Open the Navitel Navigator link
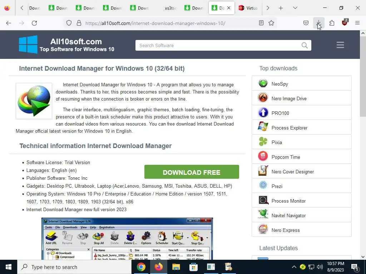The image size is (366, 274). 288,216
